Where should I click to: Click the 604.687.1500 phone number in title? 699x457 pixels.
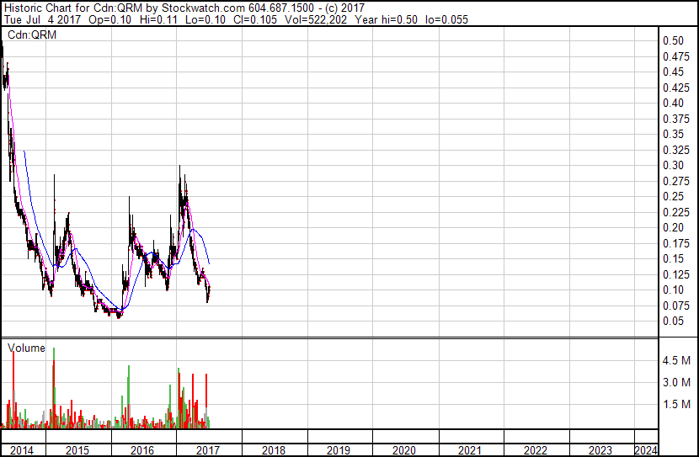280,8
